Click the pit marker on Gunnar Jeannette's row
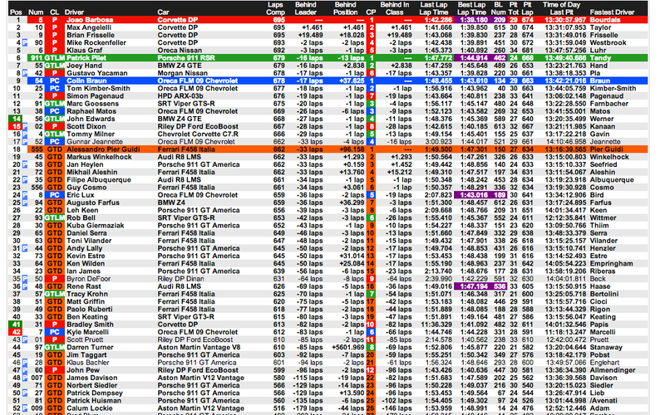Viewport: 665px width, 415px height. coord(25,142)
